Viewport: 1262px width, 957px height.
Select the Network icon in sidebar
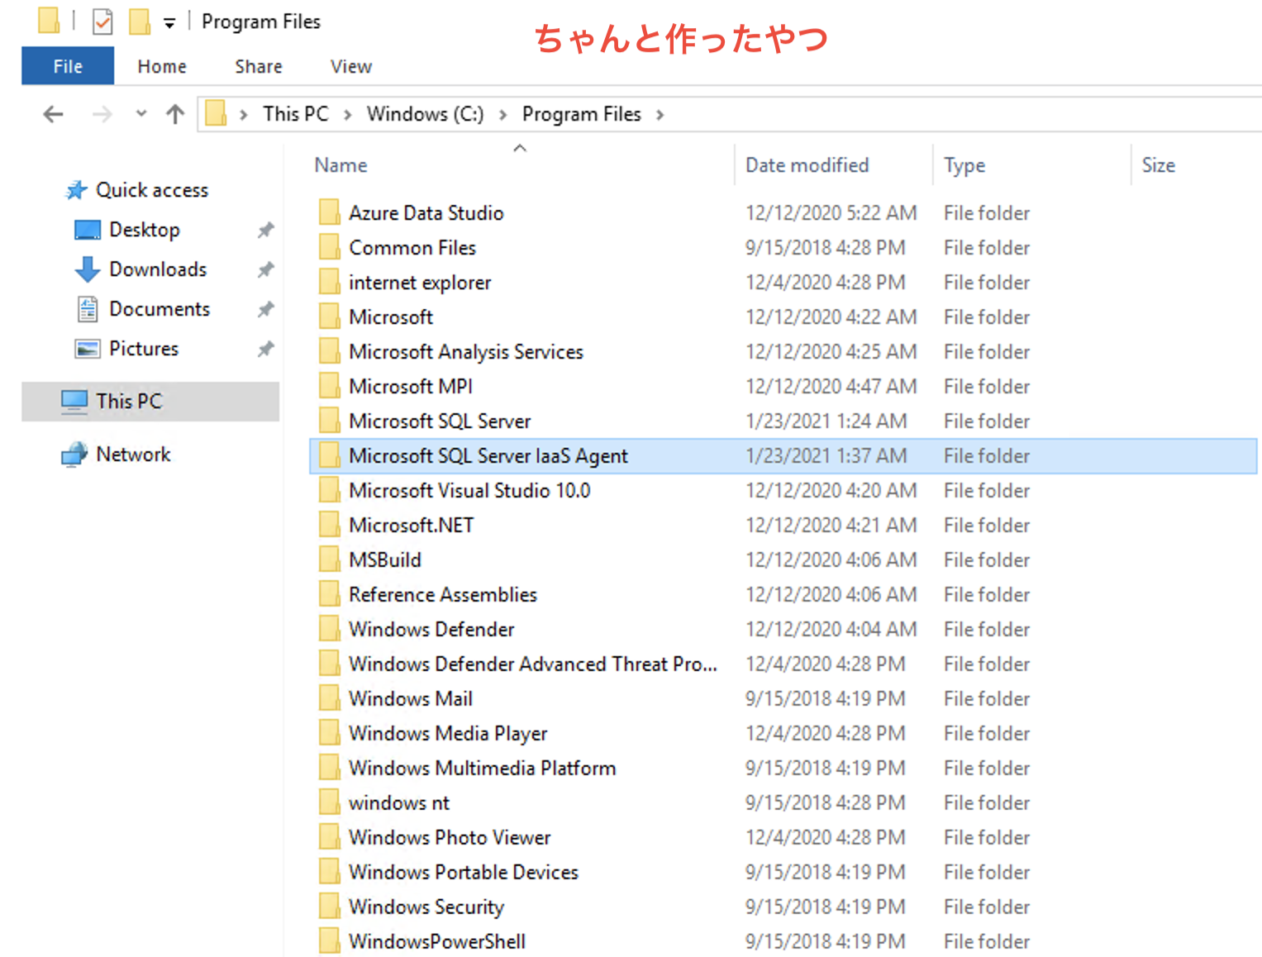click(x=74, y=455)
